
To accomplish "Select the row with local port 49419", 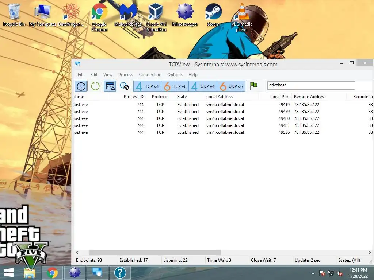I will coord(223,105).
